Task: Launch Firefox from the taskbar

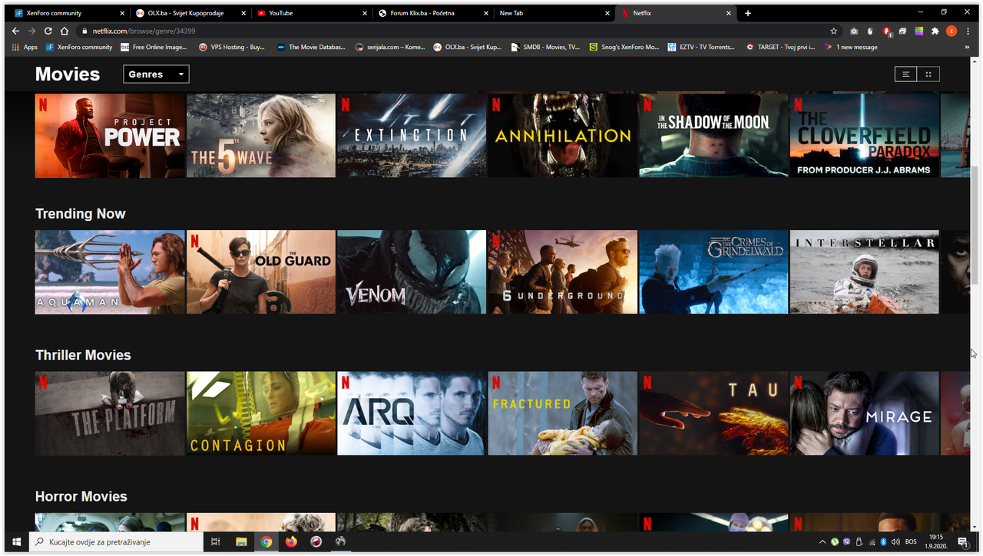Action: point(291,542)
